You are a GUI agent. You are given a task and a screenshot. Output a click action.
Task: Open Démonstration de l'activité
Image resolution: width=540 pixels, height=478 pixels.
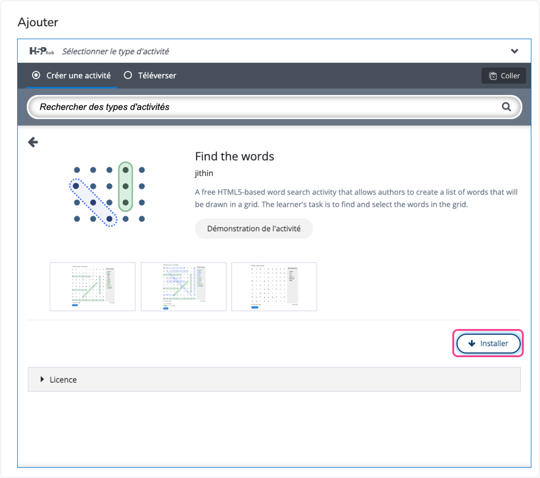click(x=254, y=228)
